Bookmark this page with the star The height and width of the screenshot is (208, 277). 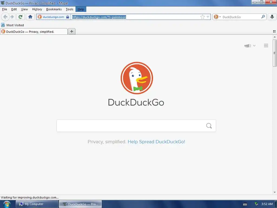(202, 17)
